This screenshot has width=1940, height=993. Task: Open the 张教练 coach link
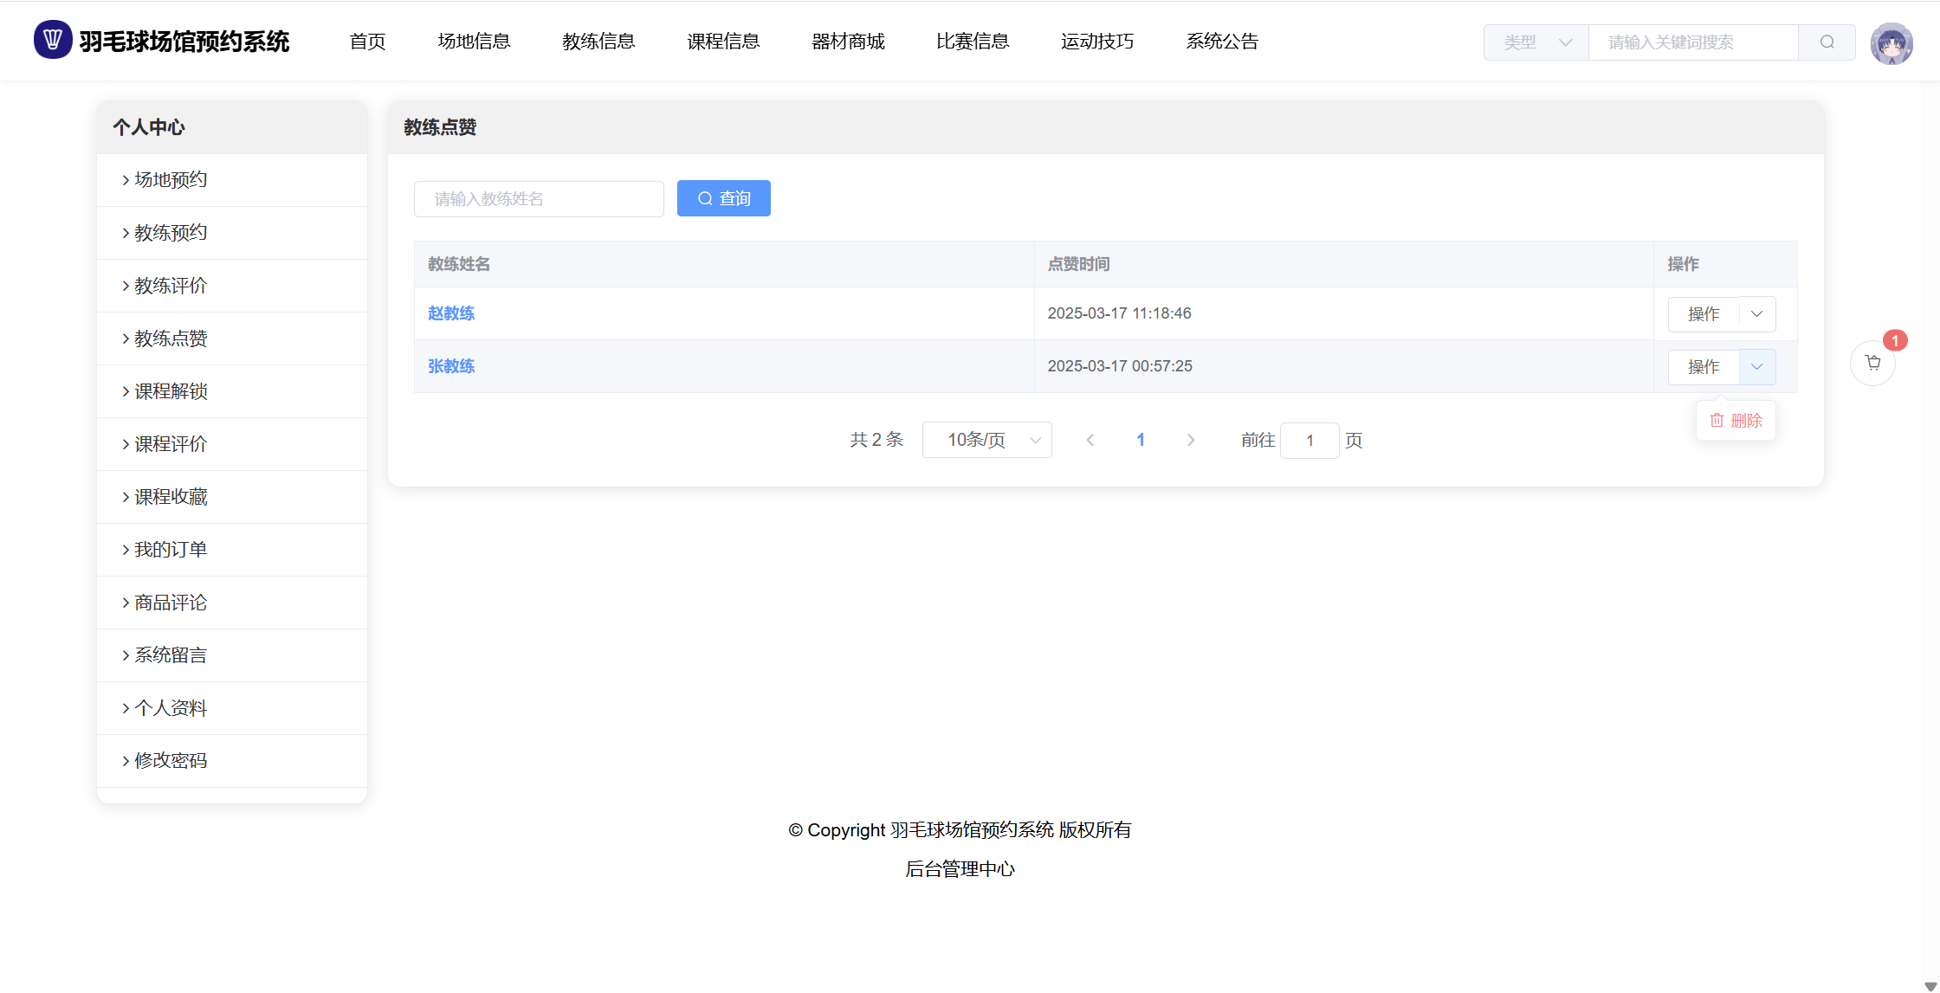(x=451, y=366)
